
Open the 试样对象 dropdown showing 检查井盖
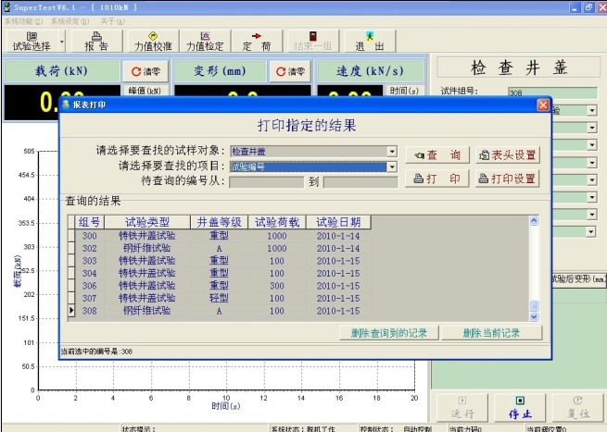pyautogui.click(x=392, y=151)
